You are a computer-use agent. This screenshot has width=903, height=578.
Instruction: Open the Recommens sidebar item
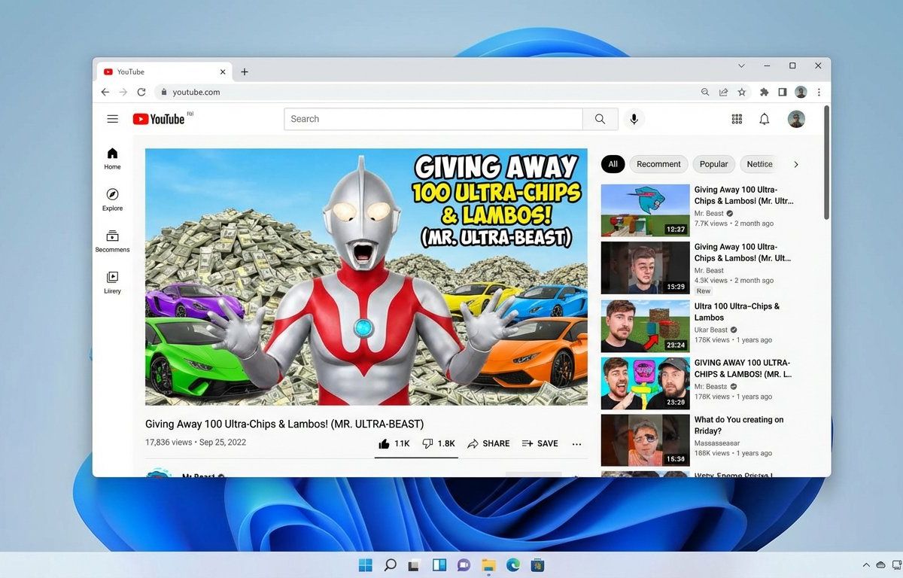pos(112,241)
